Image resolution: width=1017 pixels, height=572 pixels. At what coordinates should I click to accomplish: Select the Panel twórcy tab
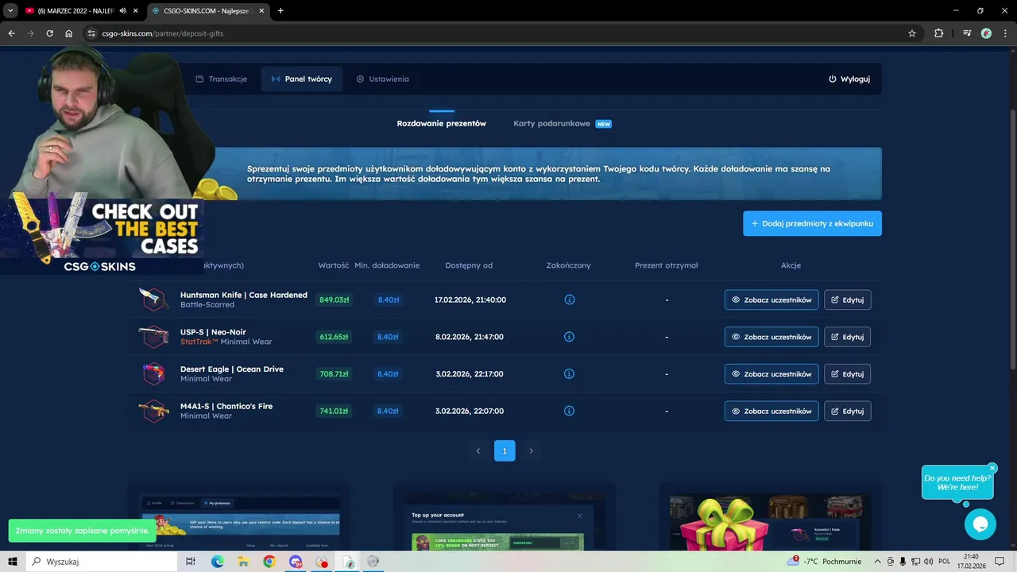click(x=302, y=79)
